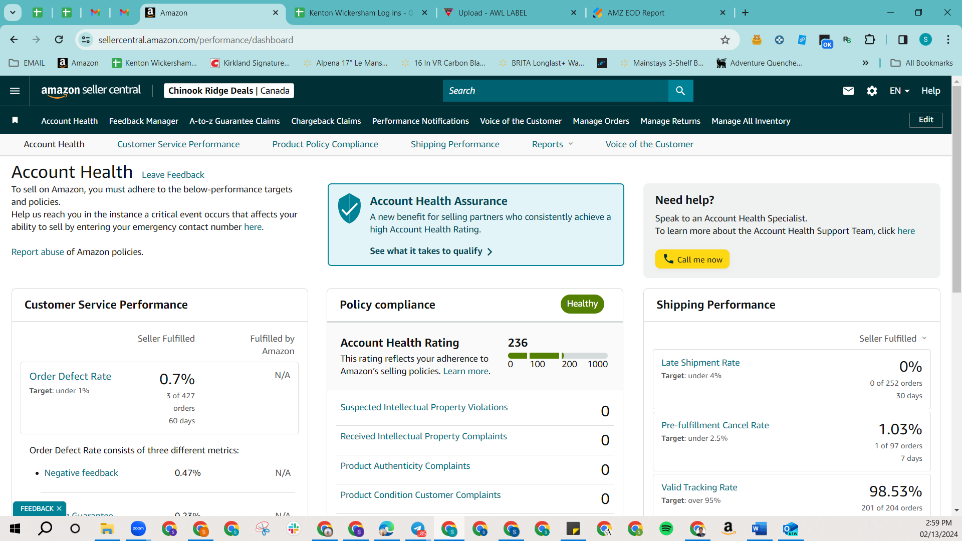The width and height of the screenshot is (962, 541).
Task: Open Suspected Intellectual Property Violations link
Action: 424,407
